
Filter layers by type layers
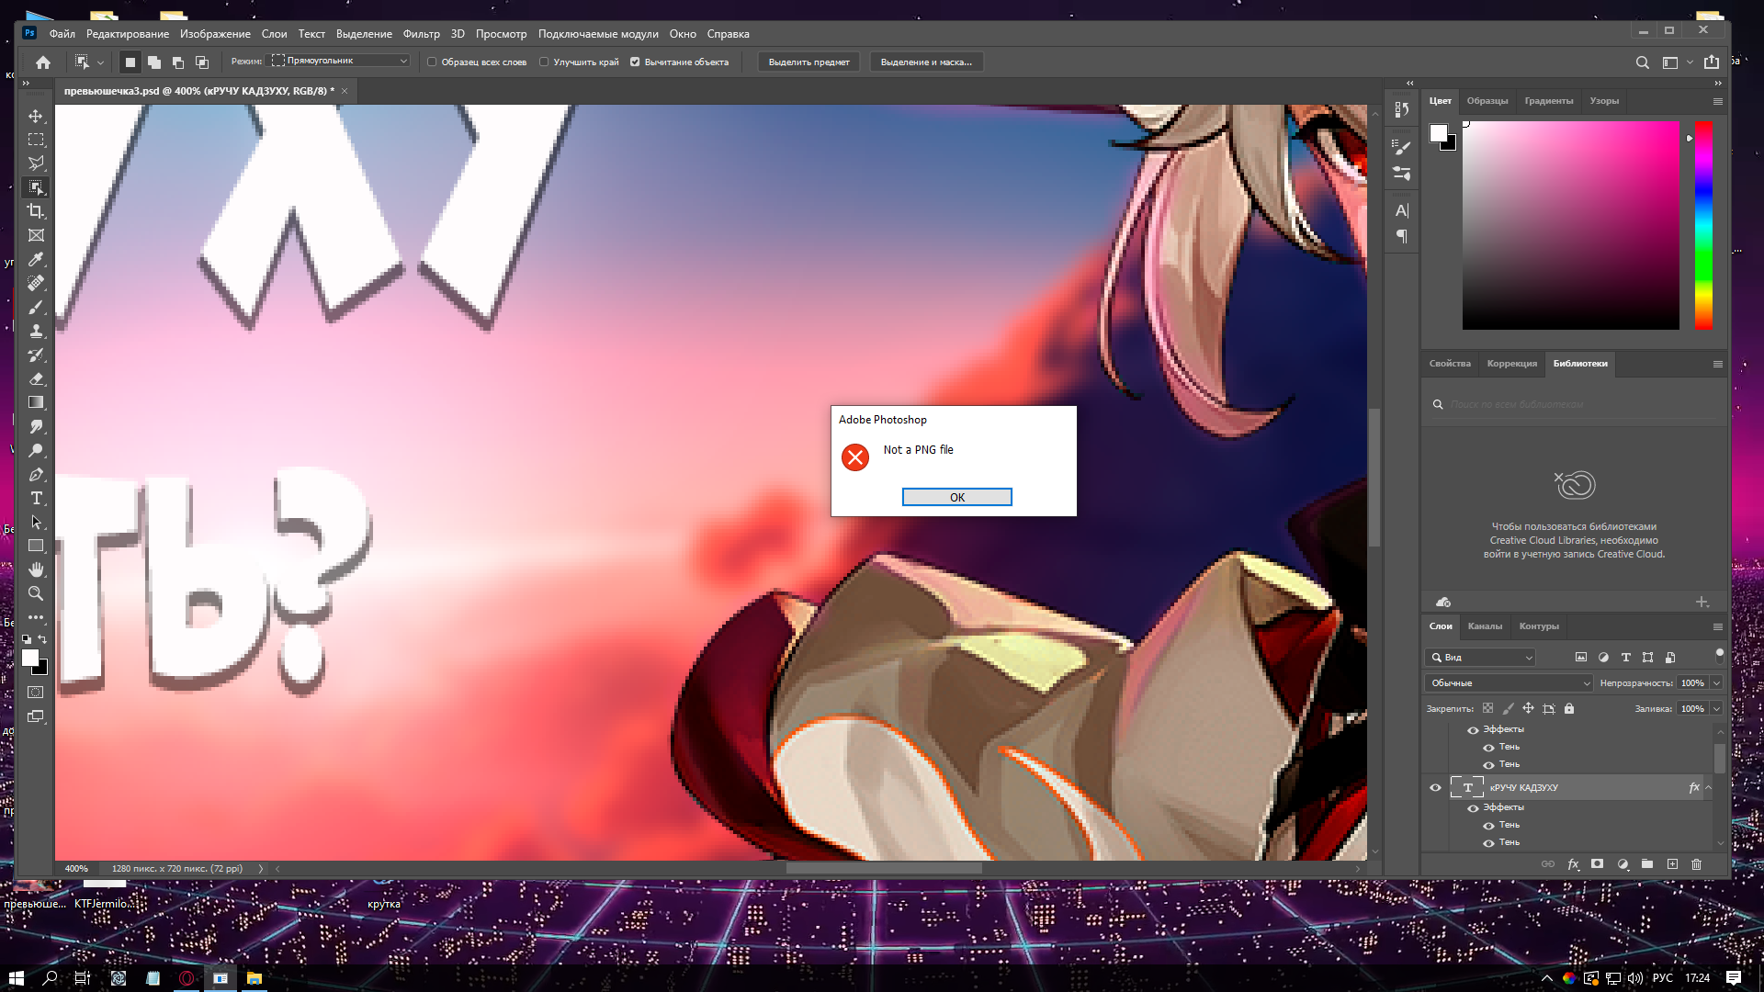pyautogui.click(x=1625, y=658)
